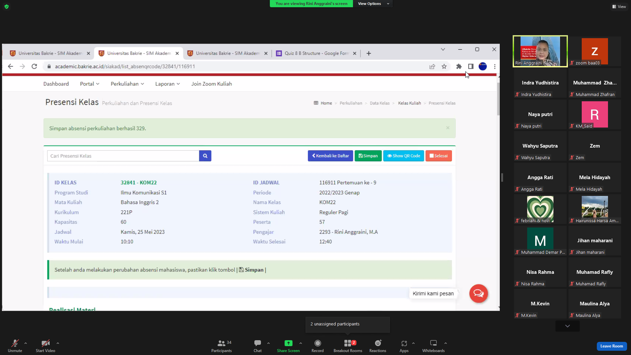Image resolution: width=631 pixels, height=355 pixels.
Task: Click the green Simpan button
Action: (x=368, y=156)
